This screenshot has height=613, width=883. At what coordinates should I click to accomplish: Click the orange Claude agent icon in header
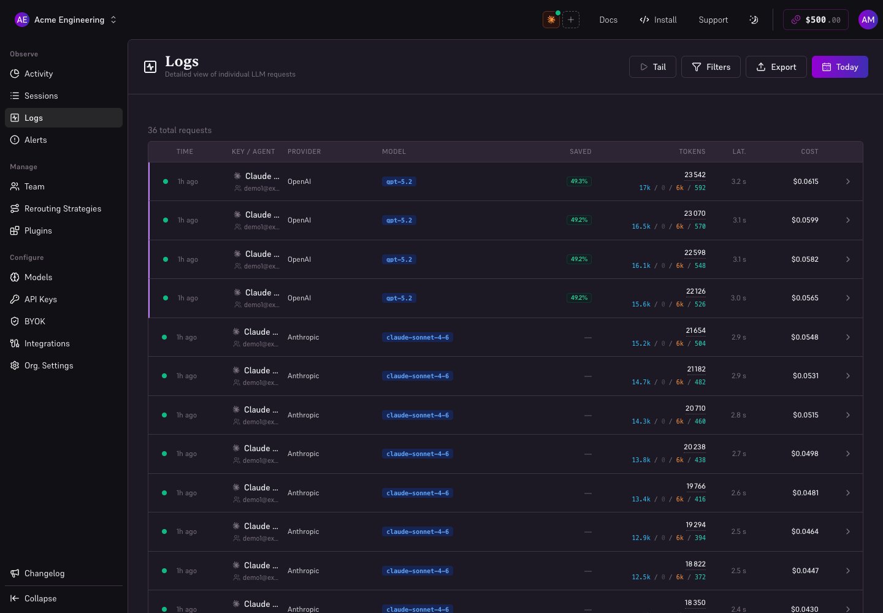click(551, 20)
